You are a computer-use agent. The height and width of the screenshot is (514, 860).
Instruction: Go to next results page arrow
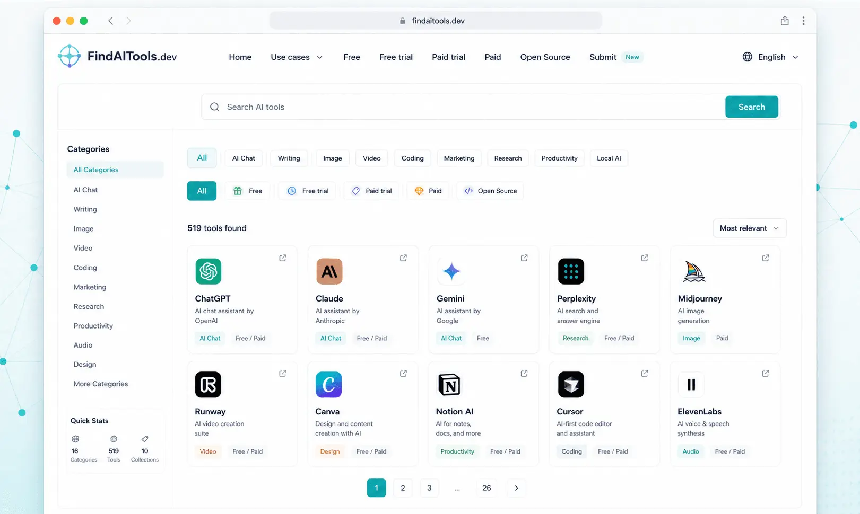(516, 488)
